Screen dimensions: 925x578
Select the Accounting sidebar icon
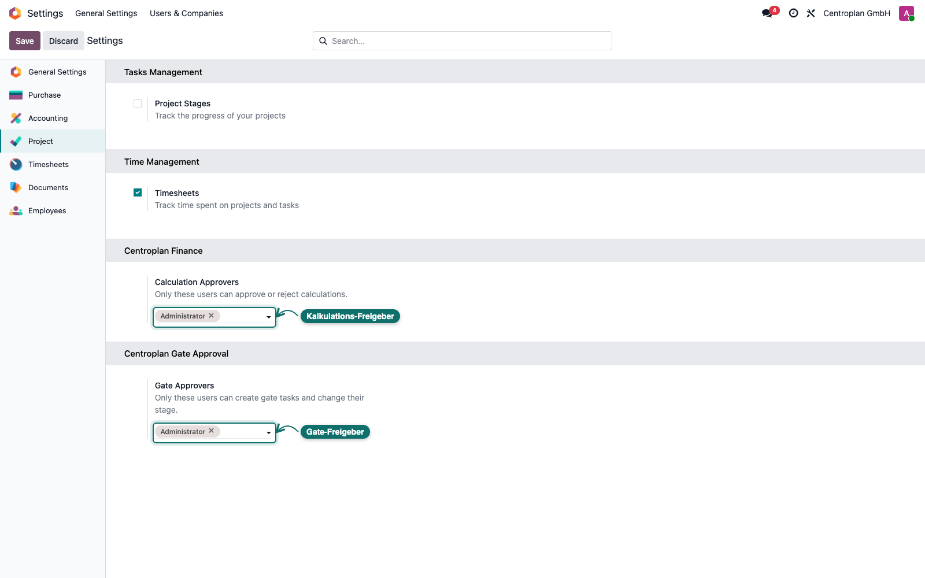pyautogui.click(x=16, y=118)
